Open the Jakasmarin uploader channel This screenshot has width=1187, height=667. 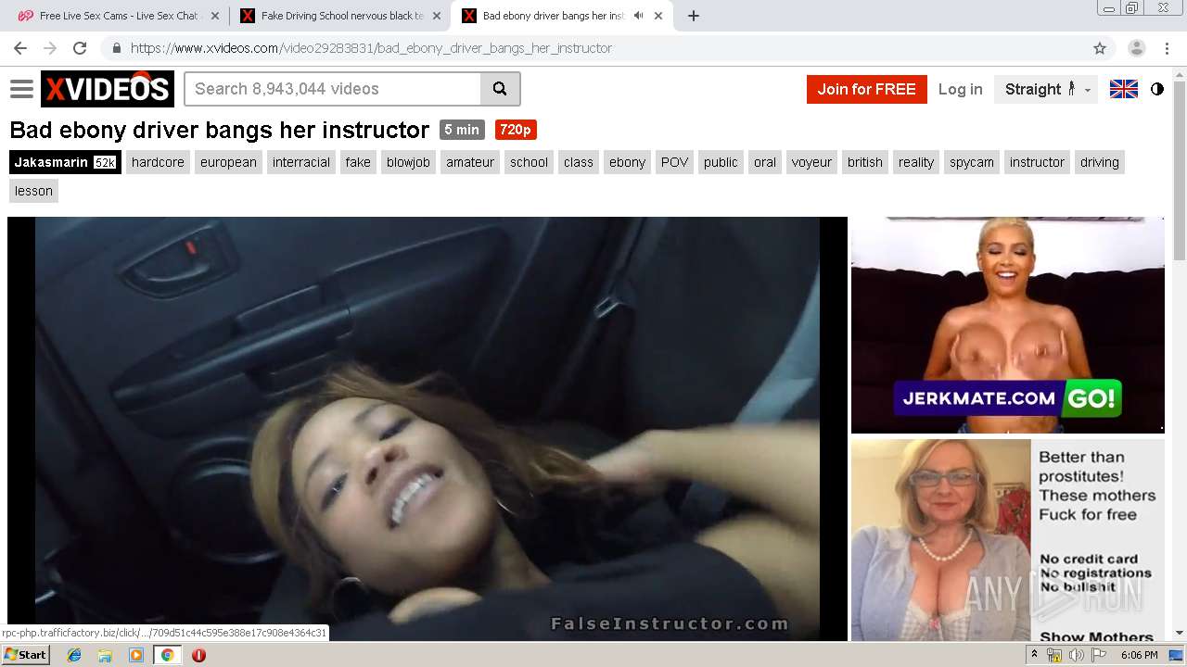point(65,162)
